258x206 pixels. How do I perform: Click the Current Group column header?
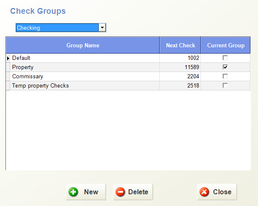click(x=226, y=45)
